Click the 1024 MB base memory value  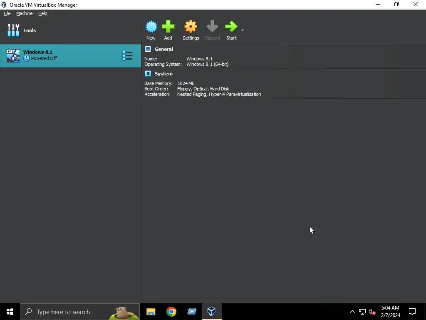coord(186,83)
